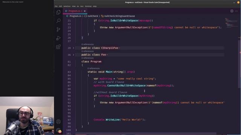Open the File menu
The height and width of the screenshot is (135, 241).
click(56, 6)
